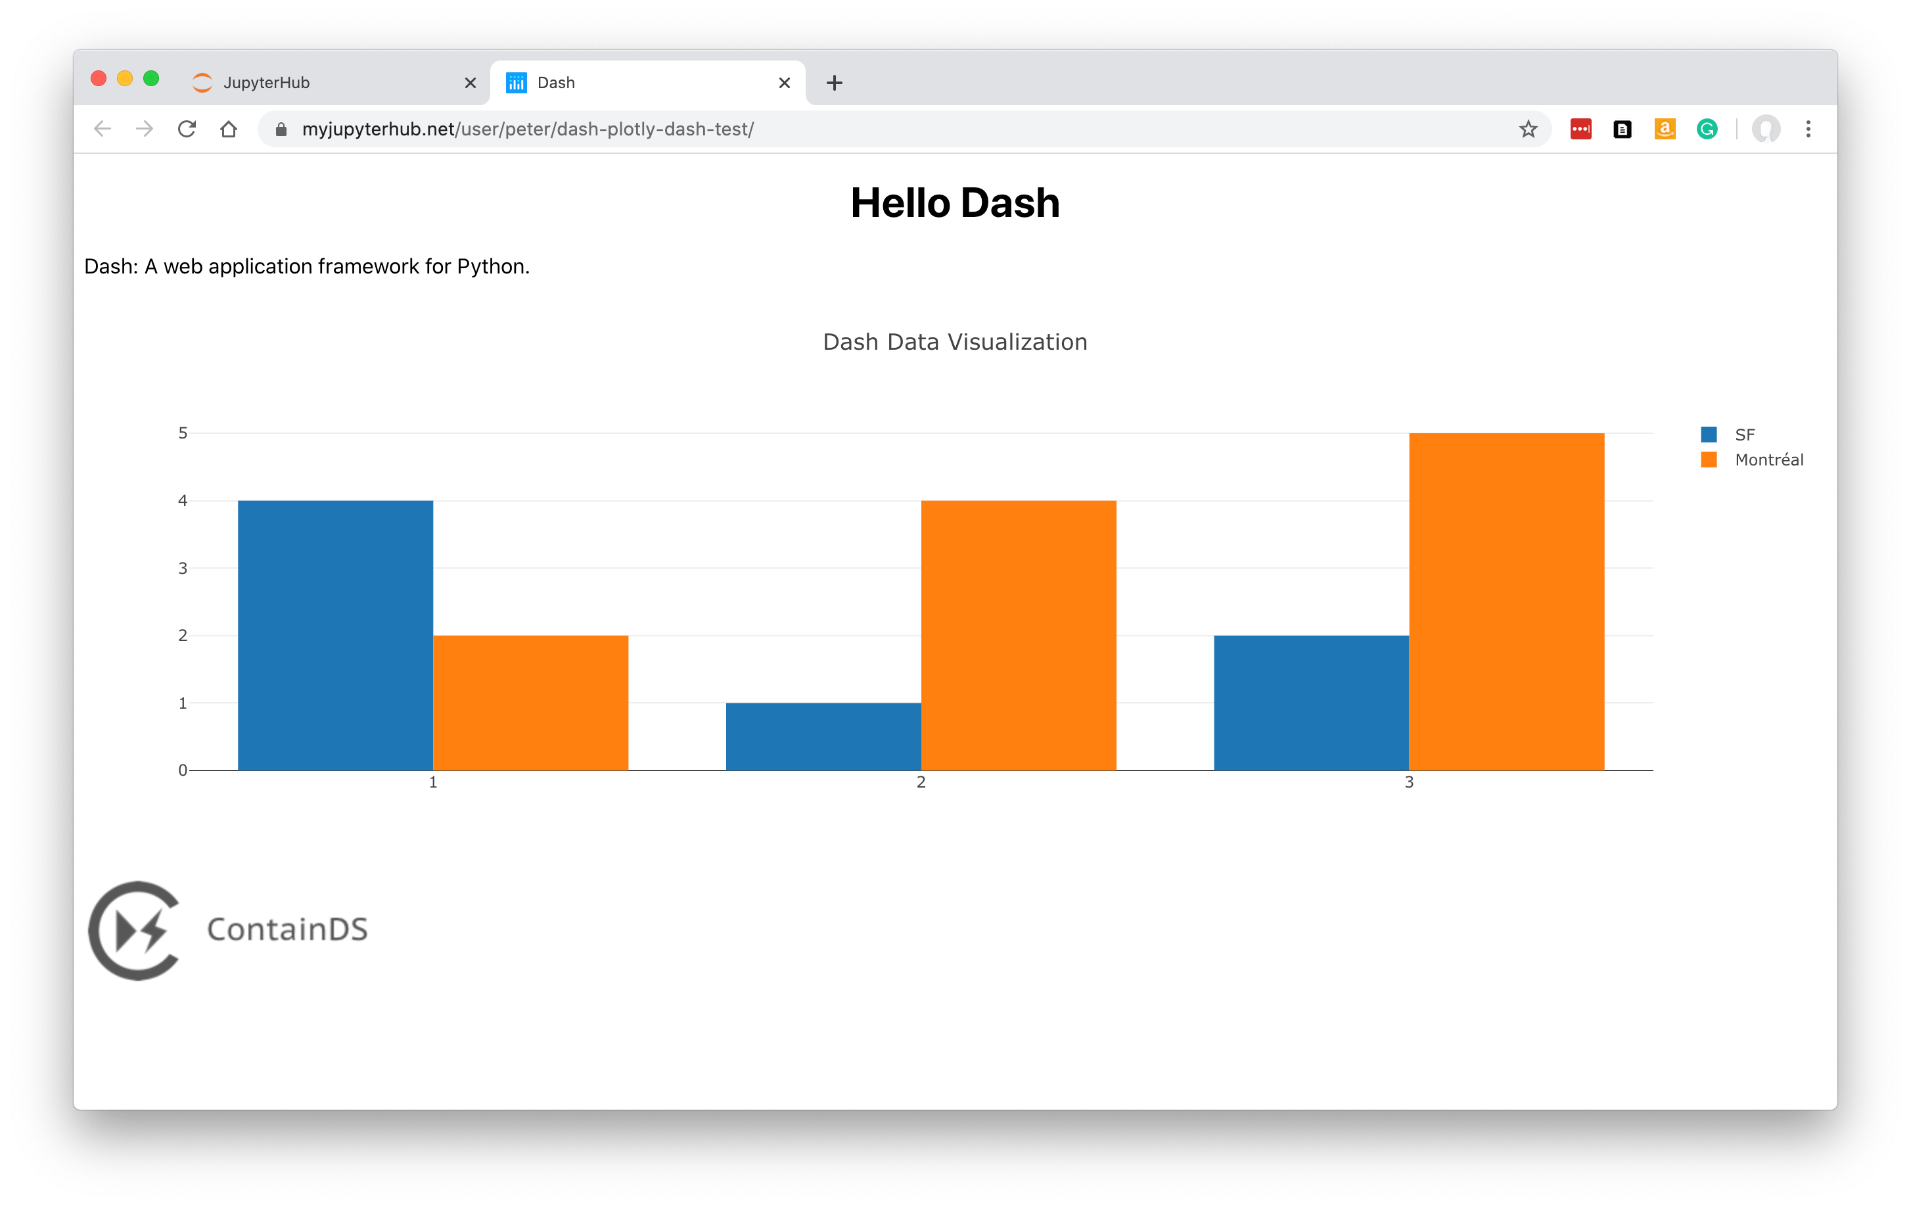Click the forward navigation arrow
This screenshot has height=1207, width=1911.
pos(145,129)
